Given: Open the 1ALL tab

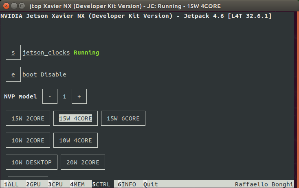Looking at the screenshot, I should click(11, 184).
